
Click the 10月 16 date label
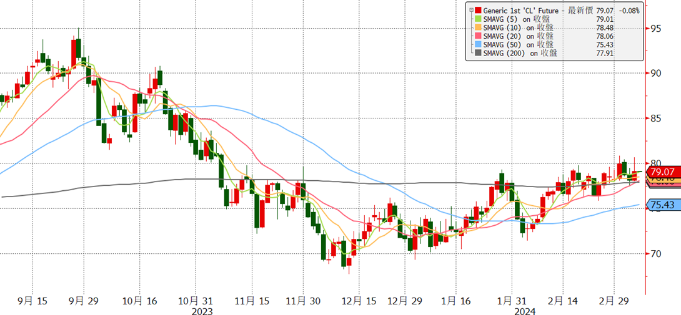coord(141,300)
